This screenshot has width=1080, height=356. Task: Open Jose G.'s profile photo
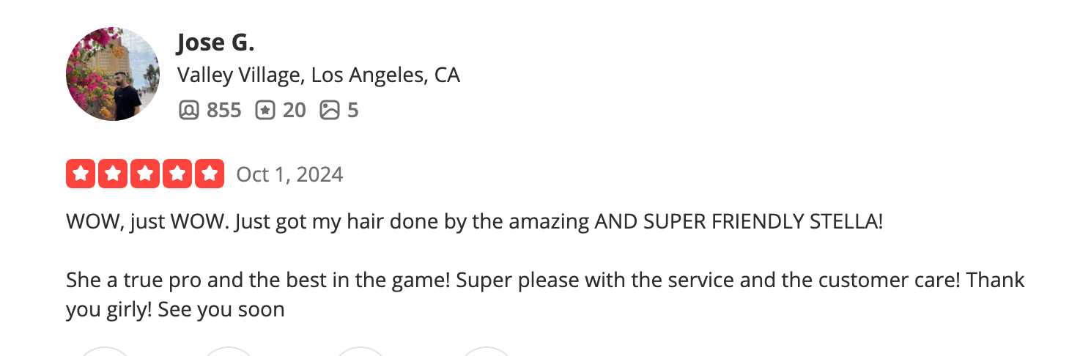pos(113,74)
